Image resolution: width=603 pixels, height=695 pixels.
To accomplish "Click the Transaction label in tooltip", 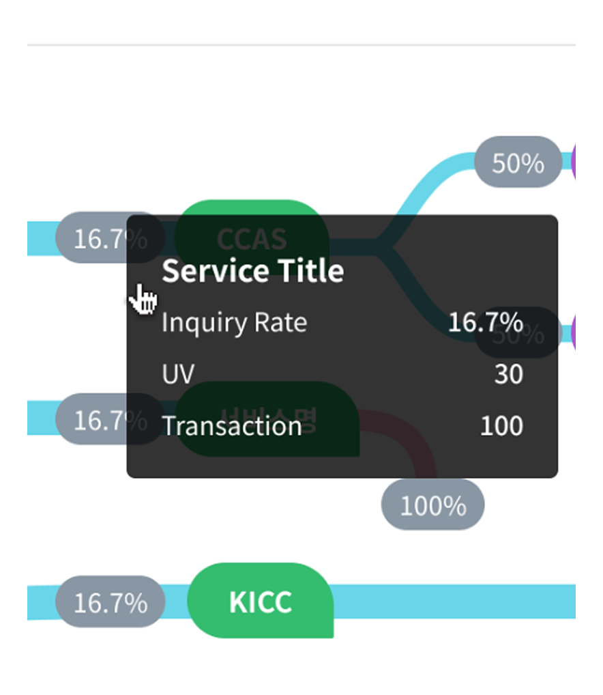I will click(x=231, y=426).
